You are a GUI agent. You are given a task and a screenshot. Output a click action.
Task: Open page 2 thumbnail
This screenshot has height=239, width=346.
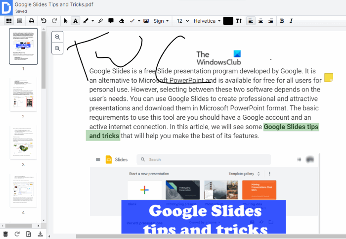click(23, 95)
